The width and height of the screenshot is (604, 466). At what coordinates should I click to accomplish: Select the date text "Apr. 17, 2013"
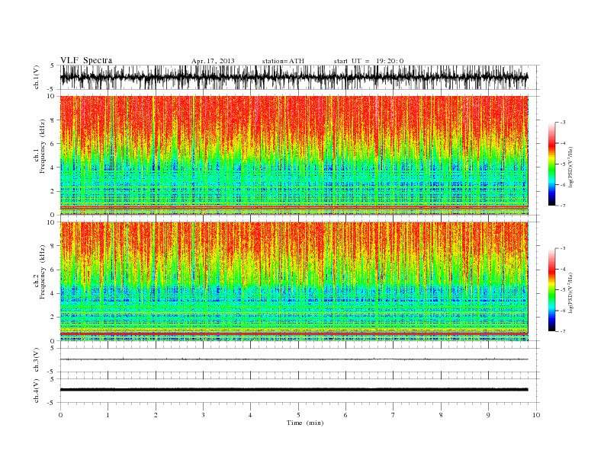213,61
